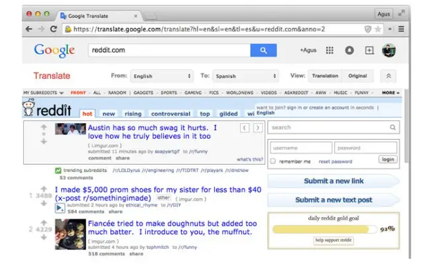Focus the reddit password field

(x=365, y=148)
